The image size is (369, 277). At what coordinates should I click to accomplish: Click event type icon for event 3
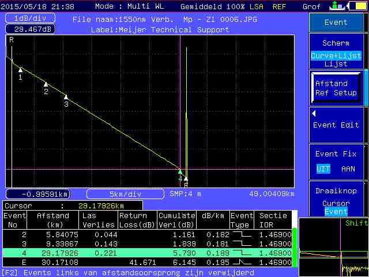click(x=241, y=244)
